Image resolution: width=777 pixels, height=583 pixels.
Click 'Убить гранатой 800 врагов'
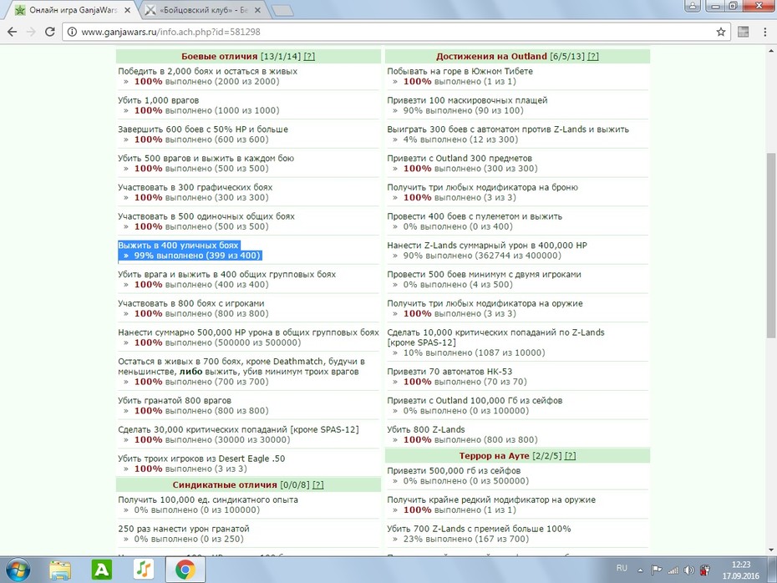[x=175, y=400]
